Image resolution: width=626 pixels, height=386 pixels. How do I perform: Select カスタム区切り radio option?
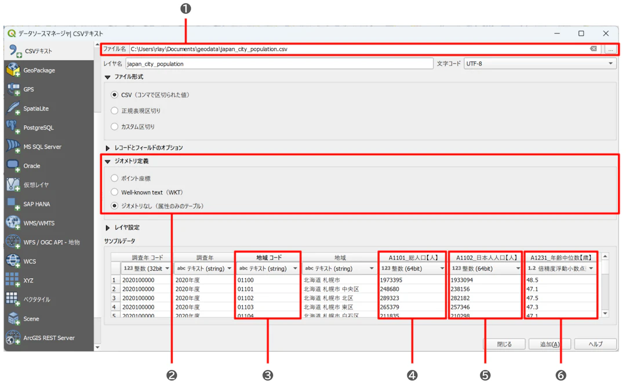(x=115, y=126)
